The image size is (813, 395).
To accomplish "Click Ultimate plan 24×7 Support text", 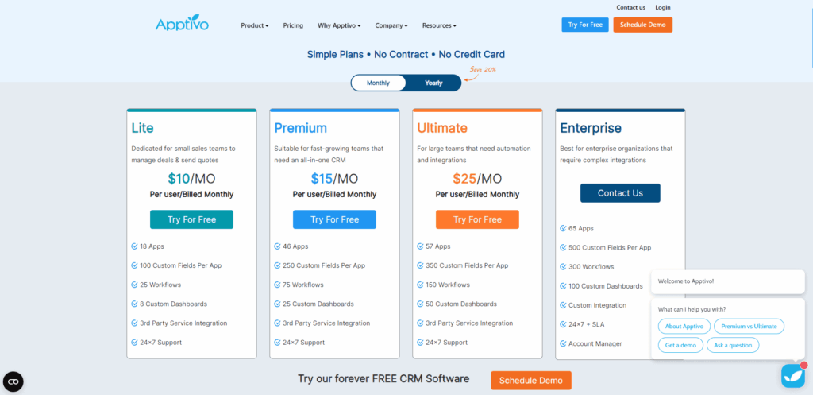I will 446,342.
